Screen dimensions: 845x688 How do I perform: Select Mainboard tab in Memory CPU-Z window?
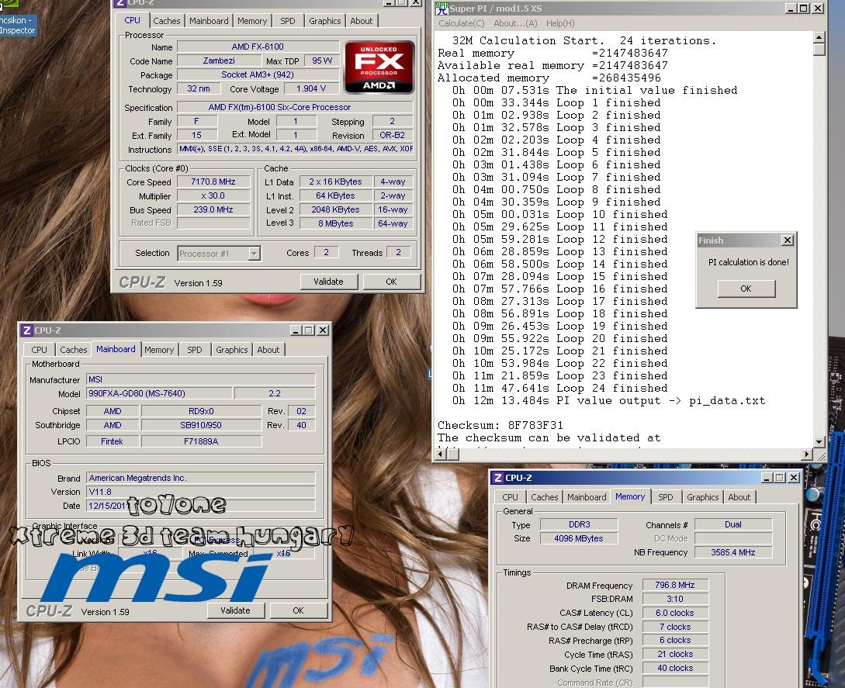click(x=587, y=497)
